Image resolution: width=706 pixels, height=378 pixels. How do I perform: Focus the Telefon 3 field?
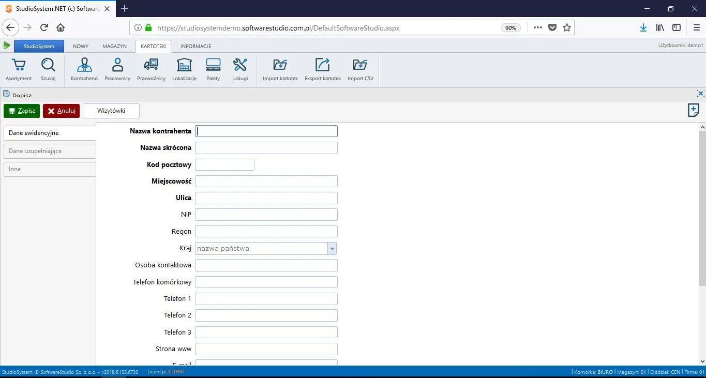pyautogui.click(x=266, y=332)
